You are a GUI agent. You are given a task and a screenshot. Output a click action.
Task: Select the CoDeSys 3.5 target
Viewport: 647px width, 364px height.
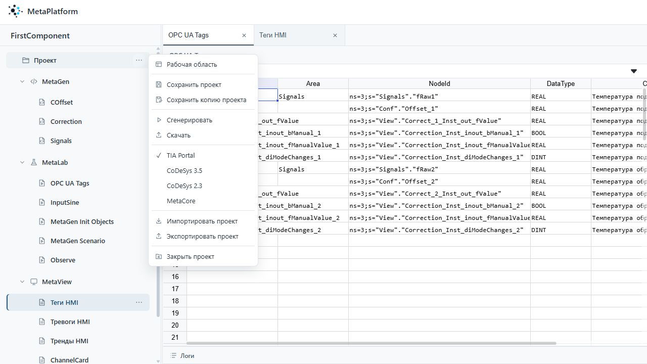click(x=203, y=170)
